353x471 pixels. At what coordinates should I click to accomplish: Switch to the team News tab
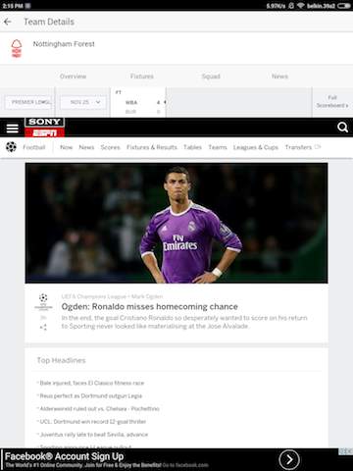(279, 77)
